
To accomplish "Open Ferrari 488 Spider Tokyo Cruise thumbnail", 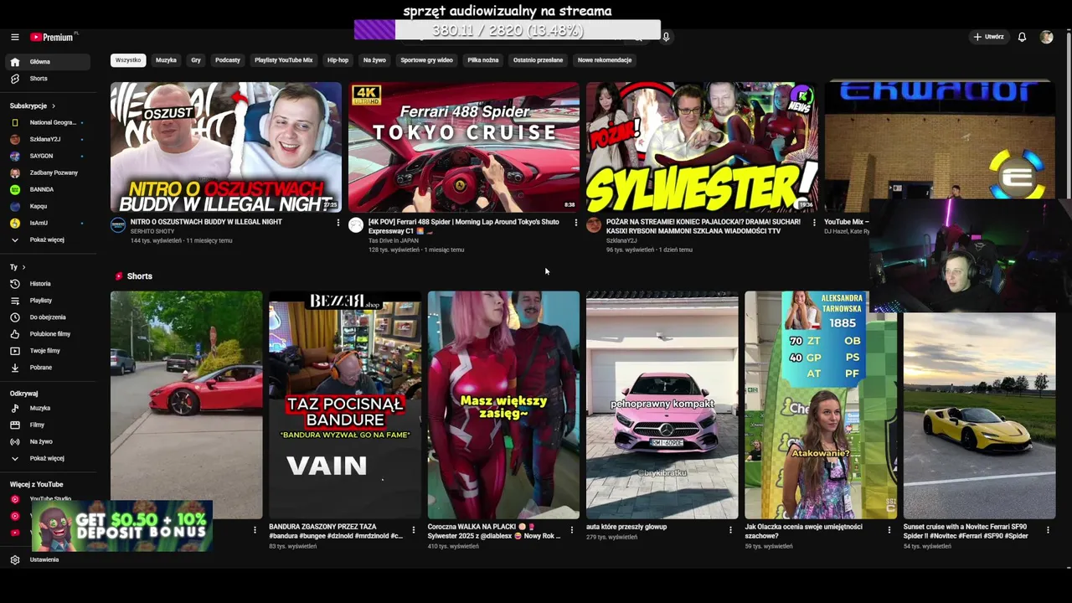I will (x=464, y=147).
